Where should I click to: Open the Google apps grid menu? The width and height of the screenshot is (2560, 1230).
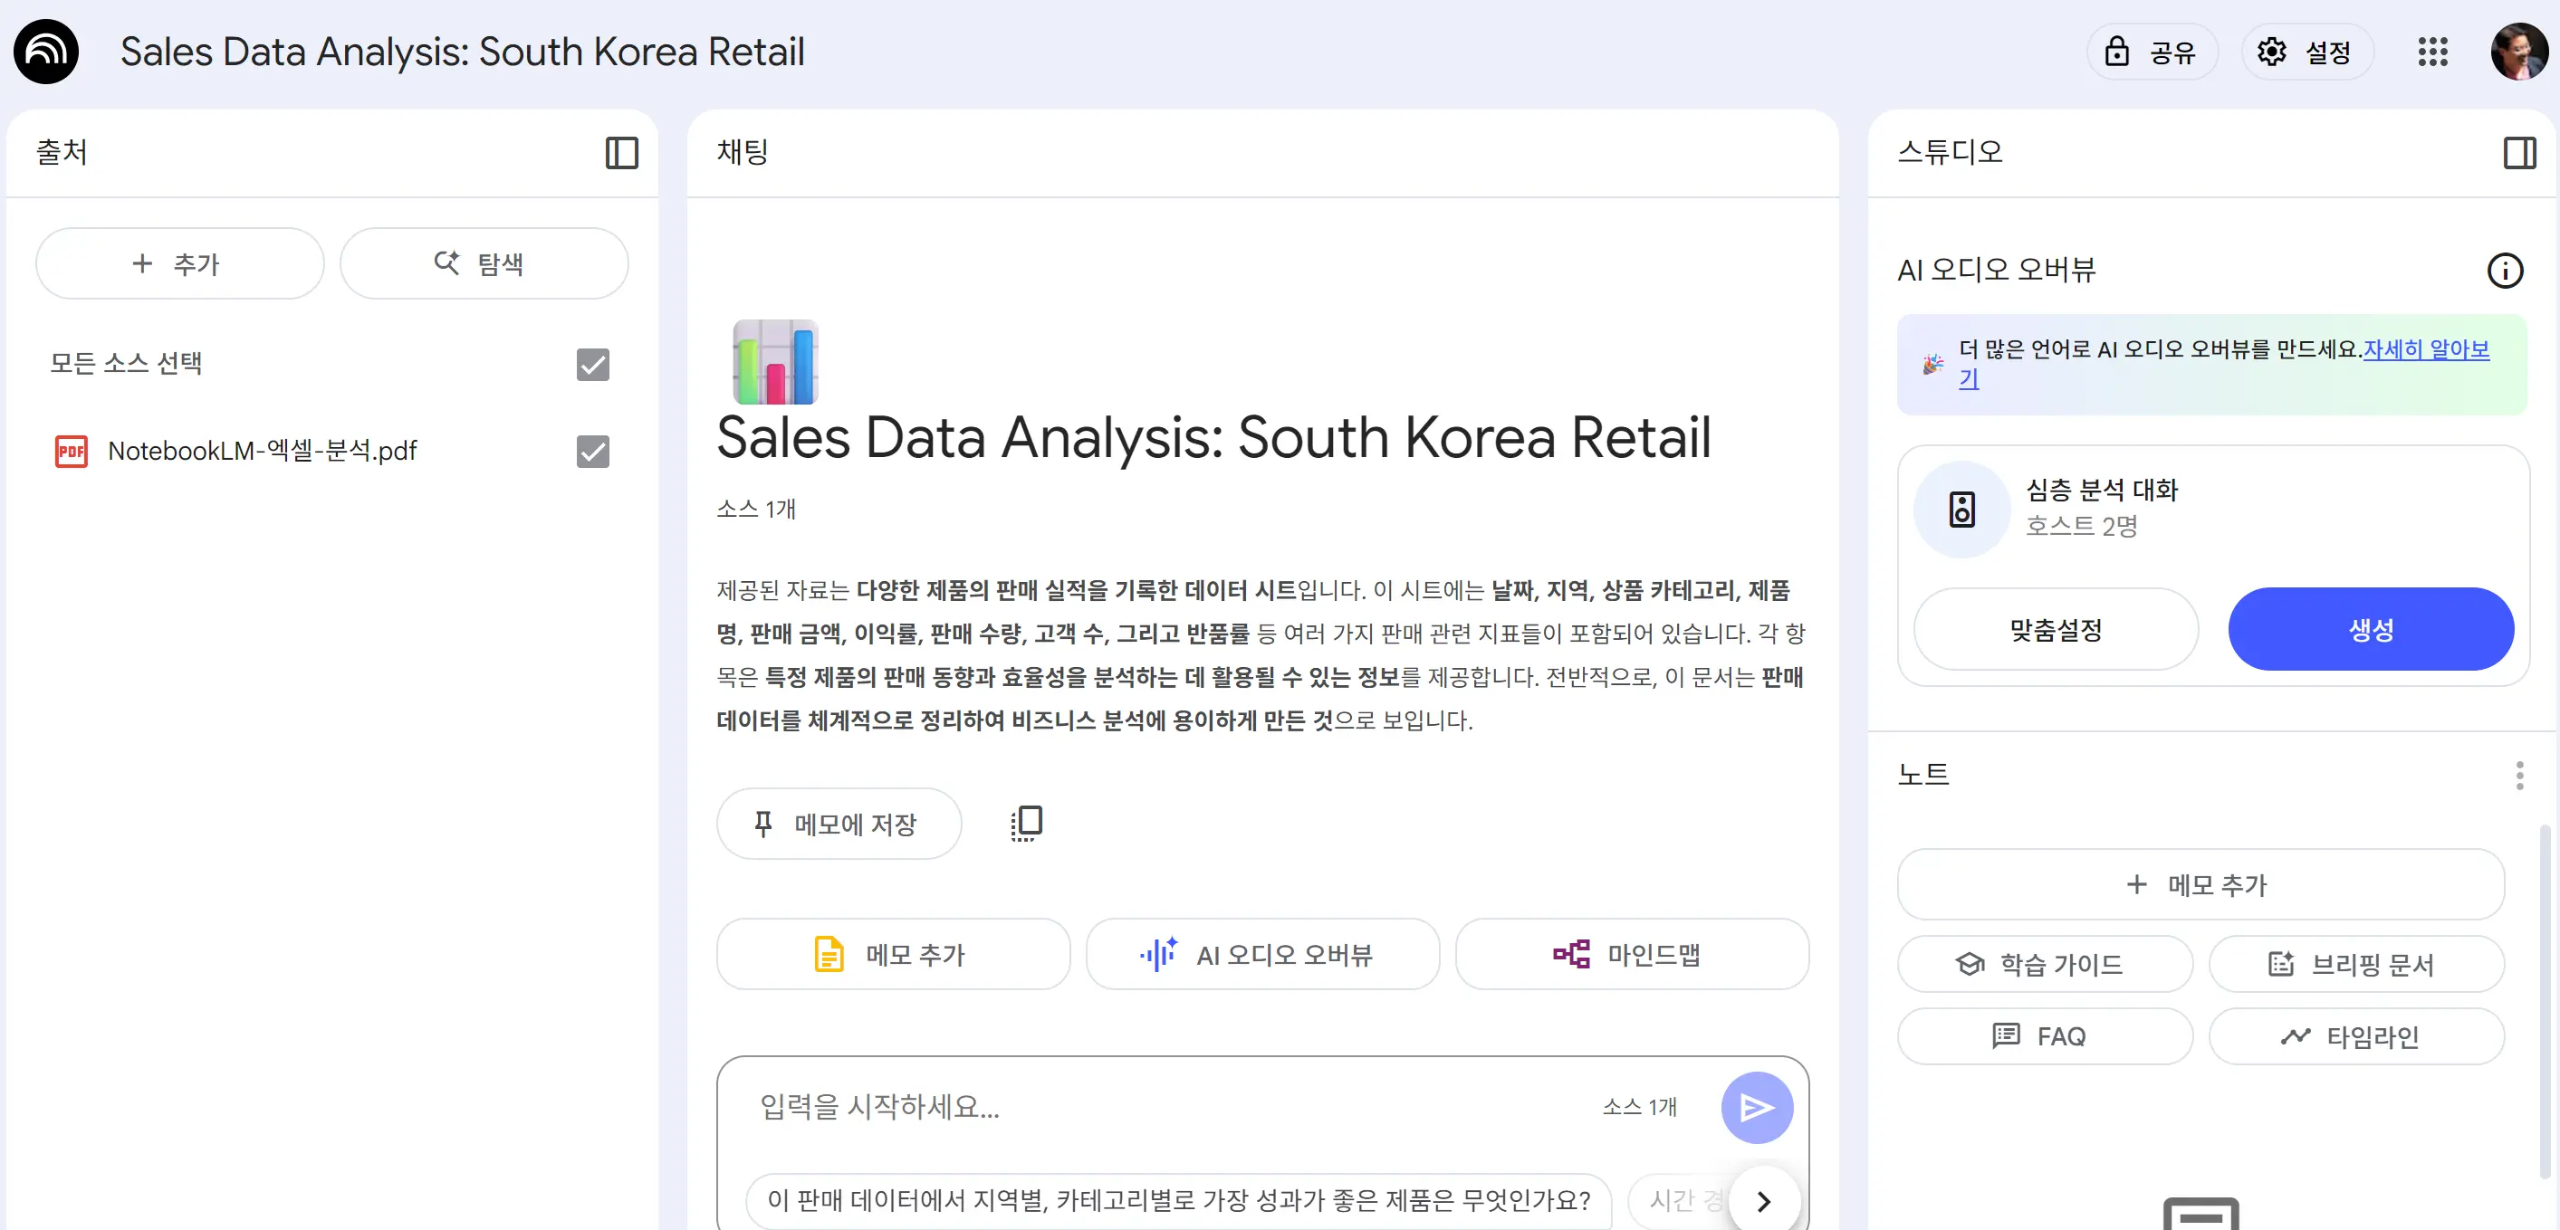(x=2433, y=51)
